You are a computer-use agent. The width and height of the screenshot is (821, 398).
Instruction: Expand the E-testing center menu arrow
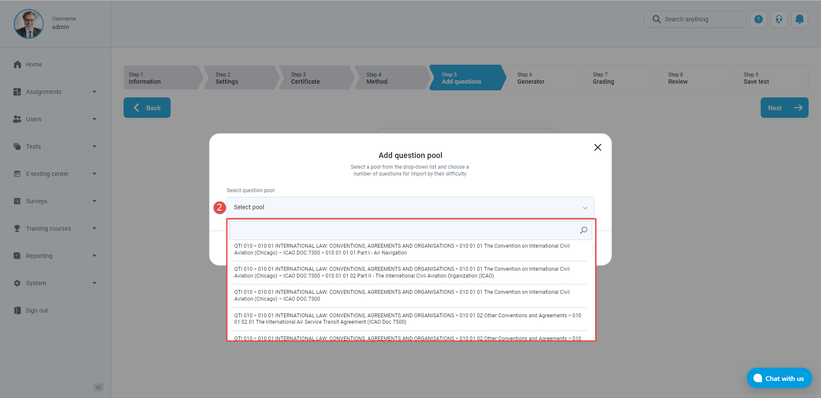95,174
